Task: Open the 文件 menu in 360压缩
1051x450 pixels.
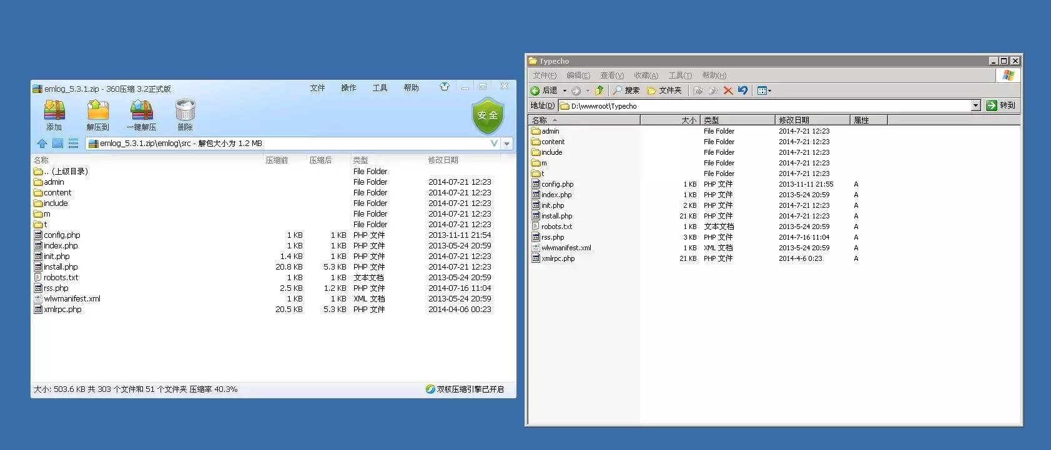Action: pyautogui.click(x=317, y=88)
